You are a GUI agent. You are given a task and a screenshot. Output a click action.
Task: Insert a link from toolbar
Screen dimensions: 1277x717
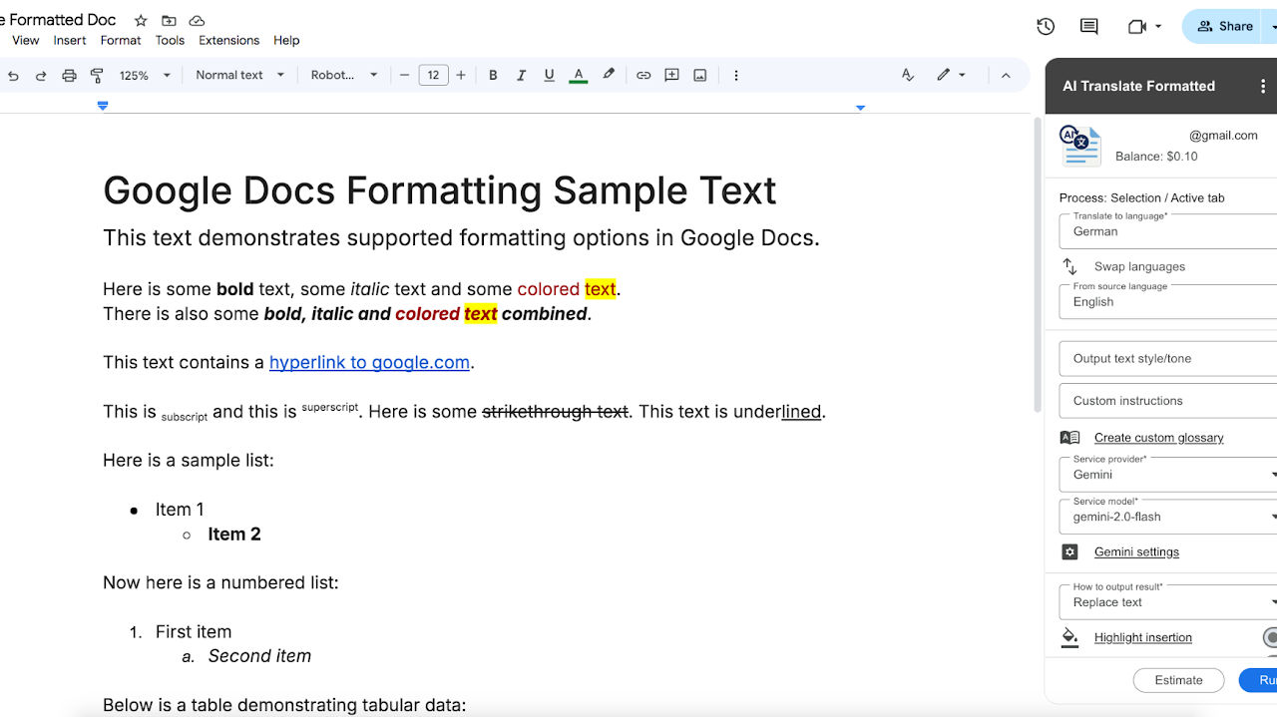pyautogui.click(x=643, y=76)
